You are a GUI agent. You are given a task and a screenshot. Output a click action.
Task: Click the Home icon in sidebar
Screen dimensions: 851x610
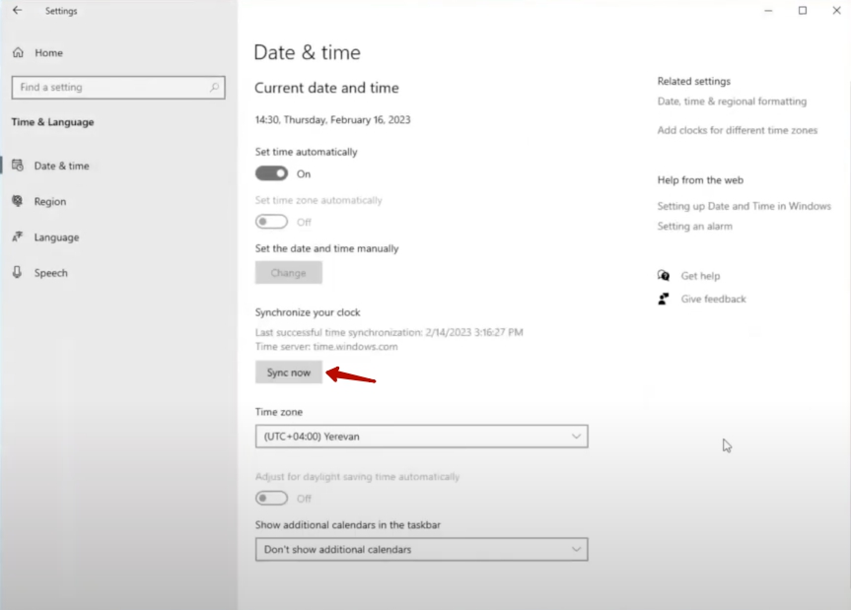coord(18,52)
